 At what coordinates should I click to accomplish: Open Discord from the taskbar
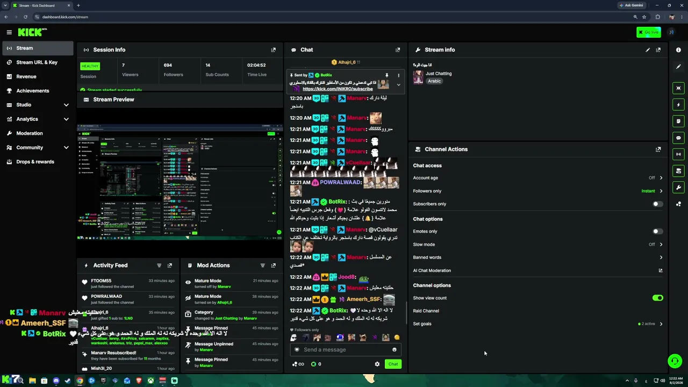tap(56, 381)
